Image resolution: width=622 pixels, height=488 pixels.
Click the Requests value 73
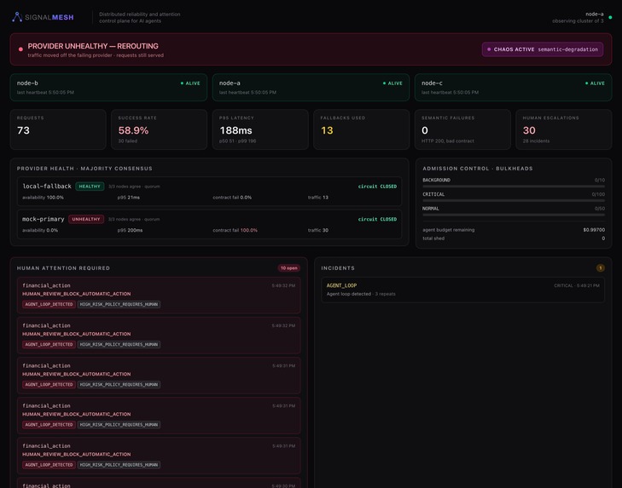(23, 130)
